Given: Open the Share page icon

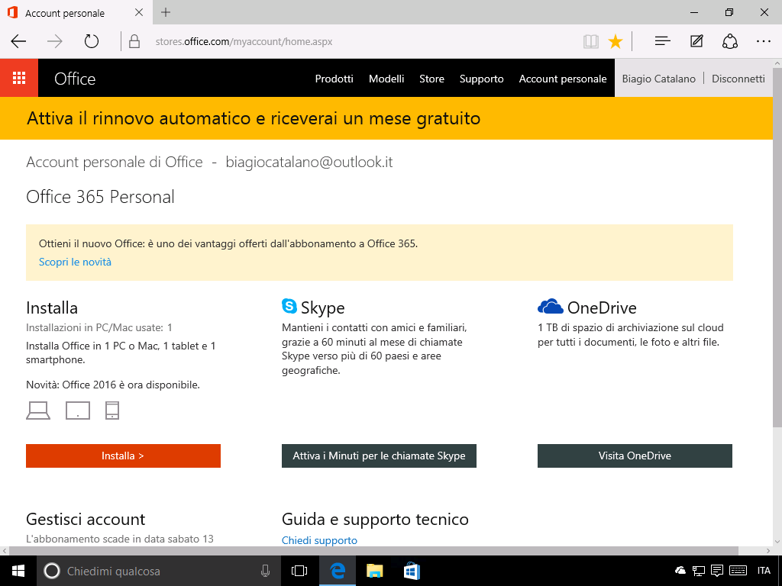Looking at the screenshot, I should pyautogui.click(x=729, y=41).
